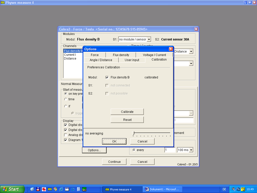
Task: Cancel the Cobra3 setup window
Action: tap(142, 162)
